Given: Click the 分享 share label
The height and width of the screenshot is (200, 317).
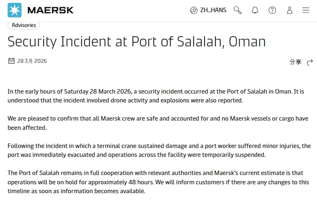Looking at the screenshot, I should [x=295, y=62].
